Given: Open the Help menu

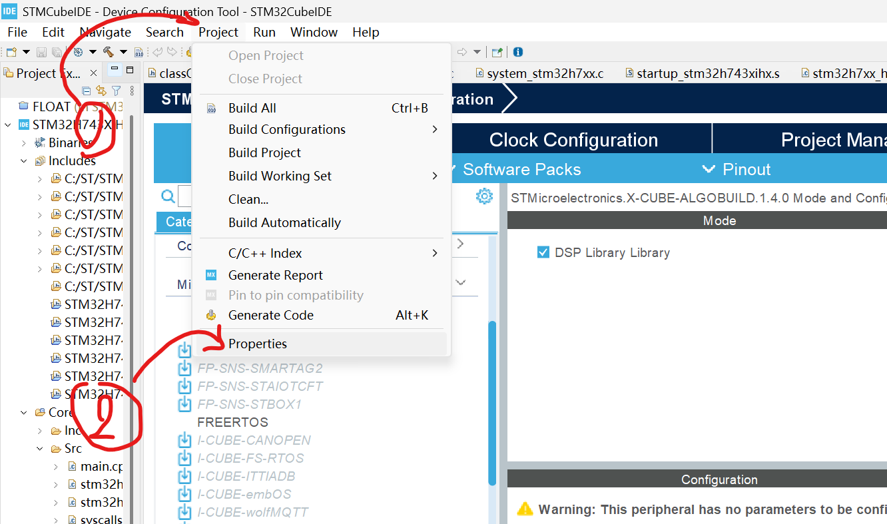Looking at the screenshot, I should [366, 32].
